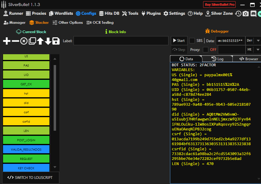Click the Label input field
This screenshot has height=184, width=261.
click(x=121, y=41)
